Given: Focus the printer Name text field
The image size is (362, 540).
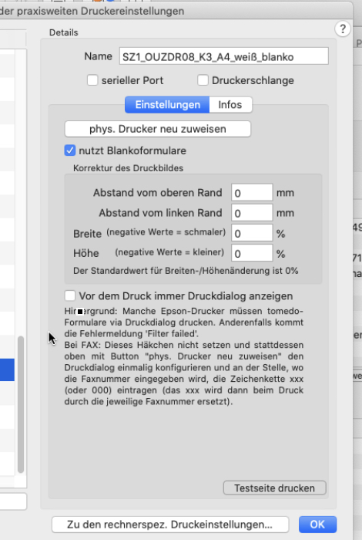Looking at the screenshot, I should tap(224, 56).
